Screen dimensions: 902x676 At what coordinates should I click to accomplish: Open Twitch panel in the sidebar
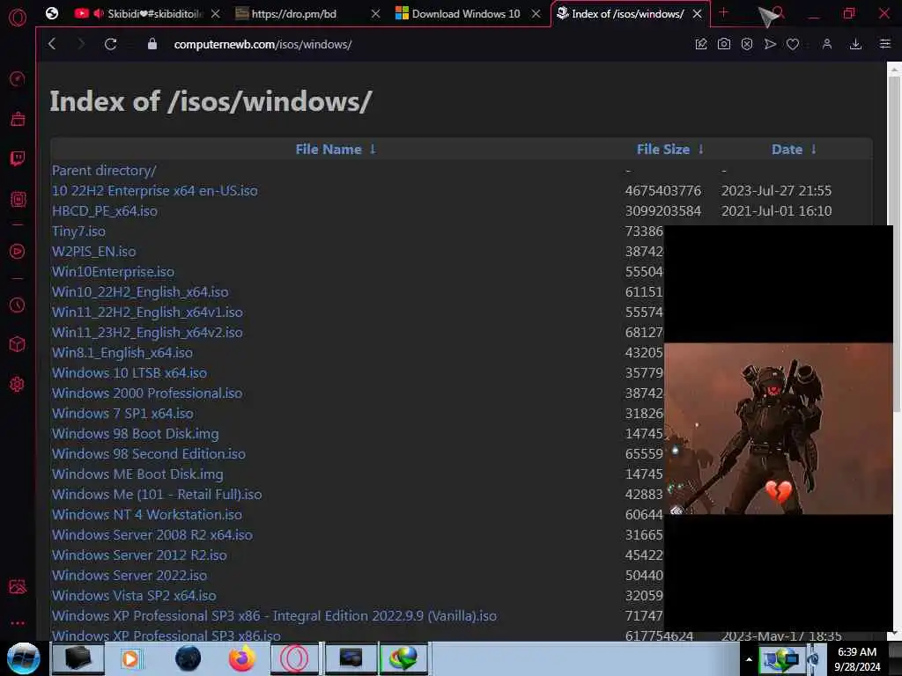[18, 158]
